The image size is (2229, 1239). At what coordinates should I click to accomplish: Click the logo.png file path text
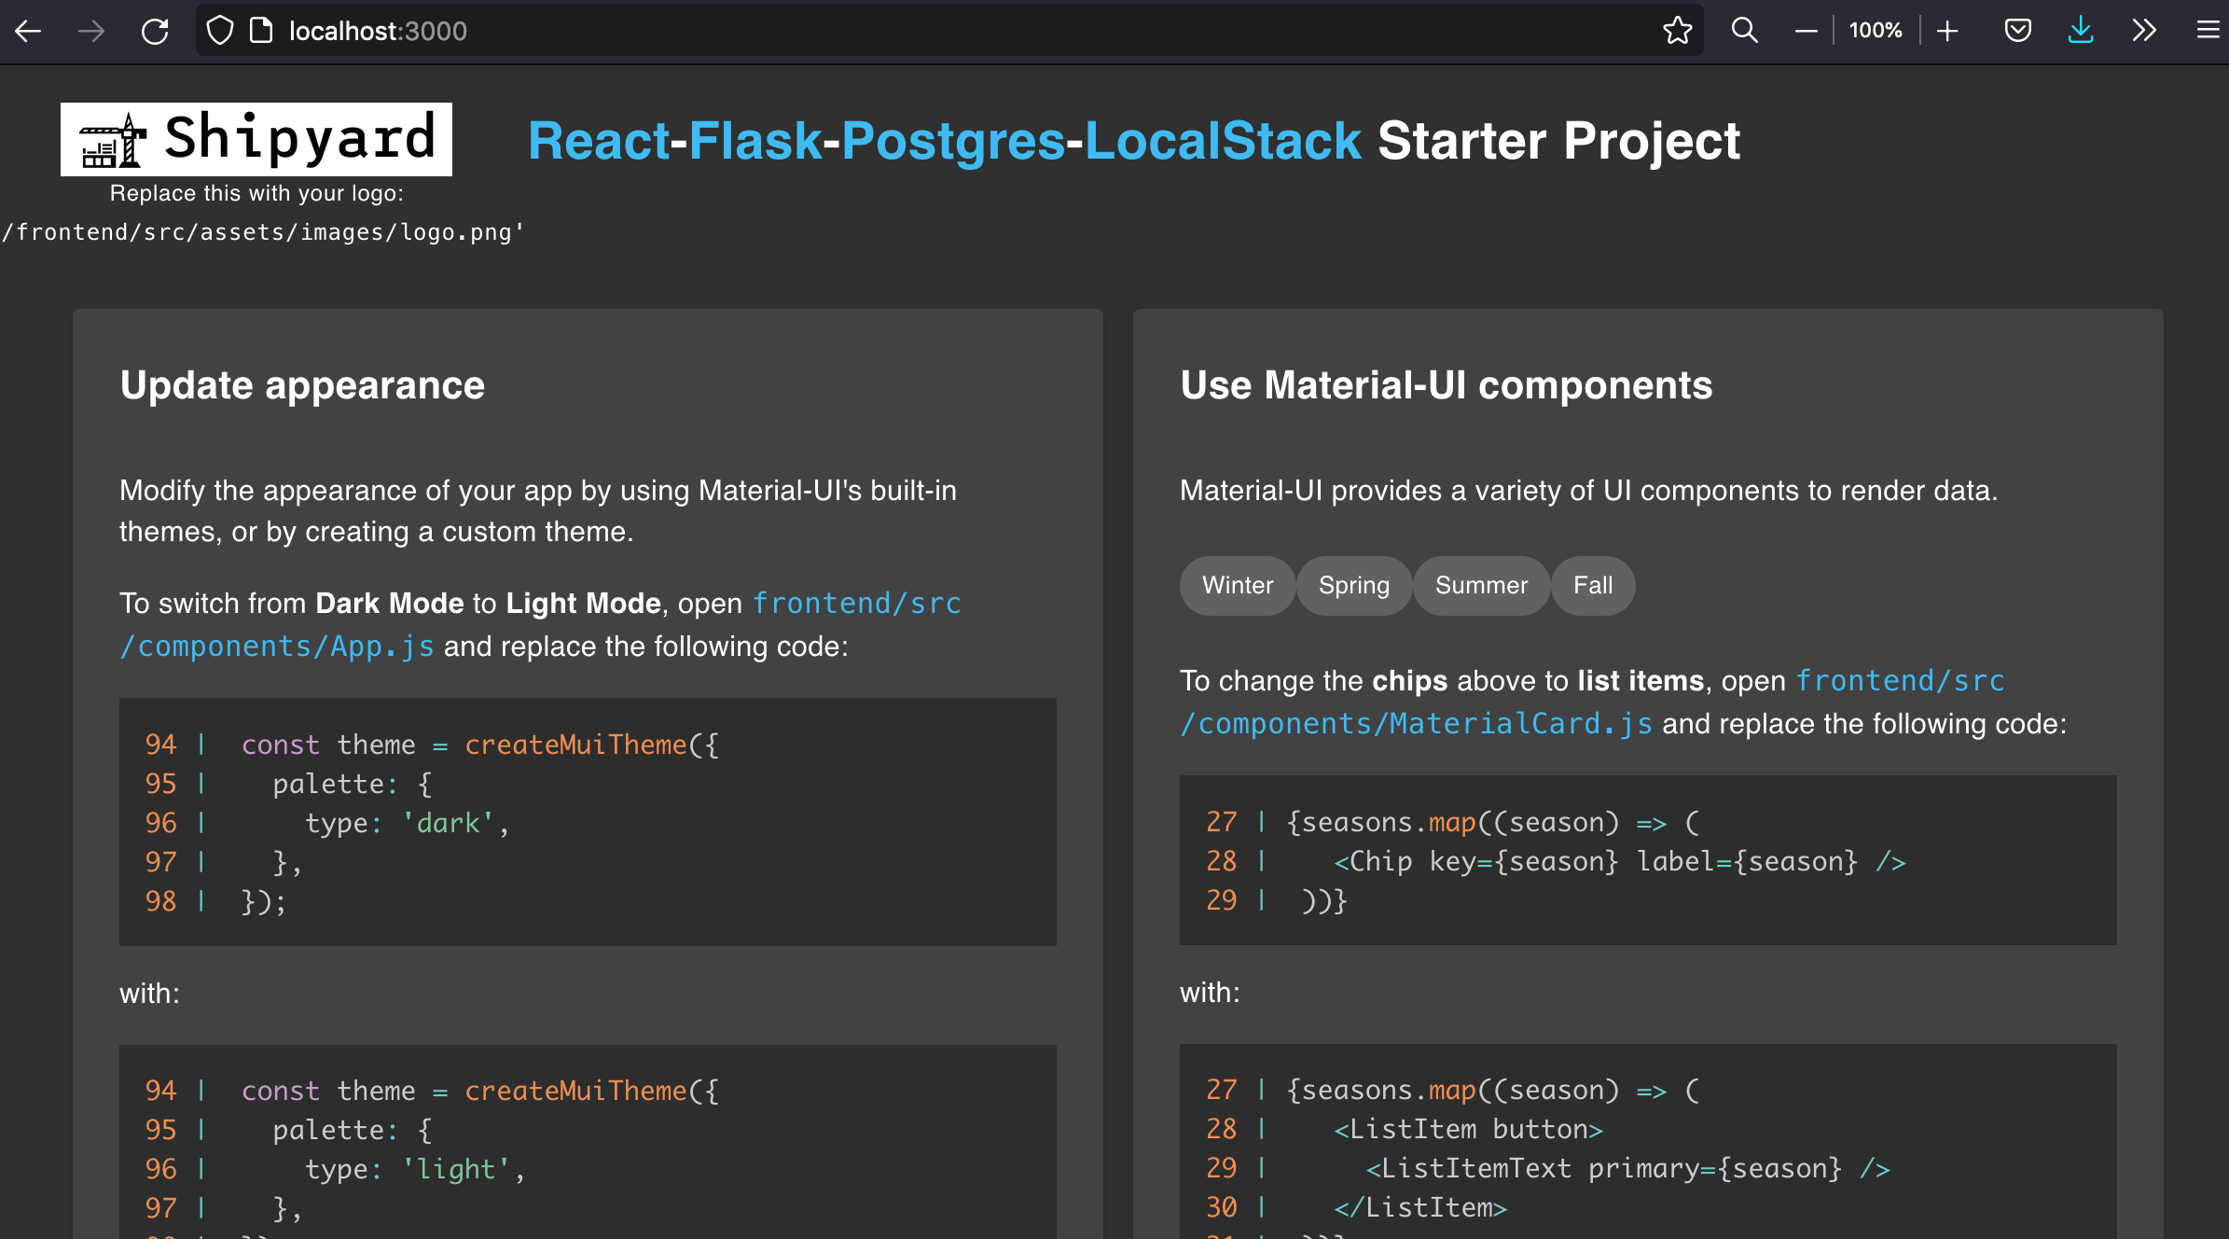(262, 232)
